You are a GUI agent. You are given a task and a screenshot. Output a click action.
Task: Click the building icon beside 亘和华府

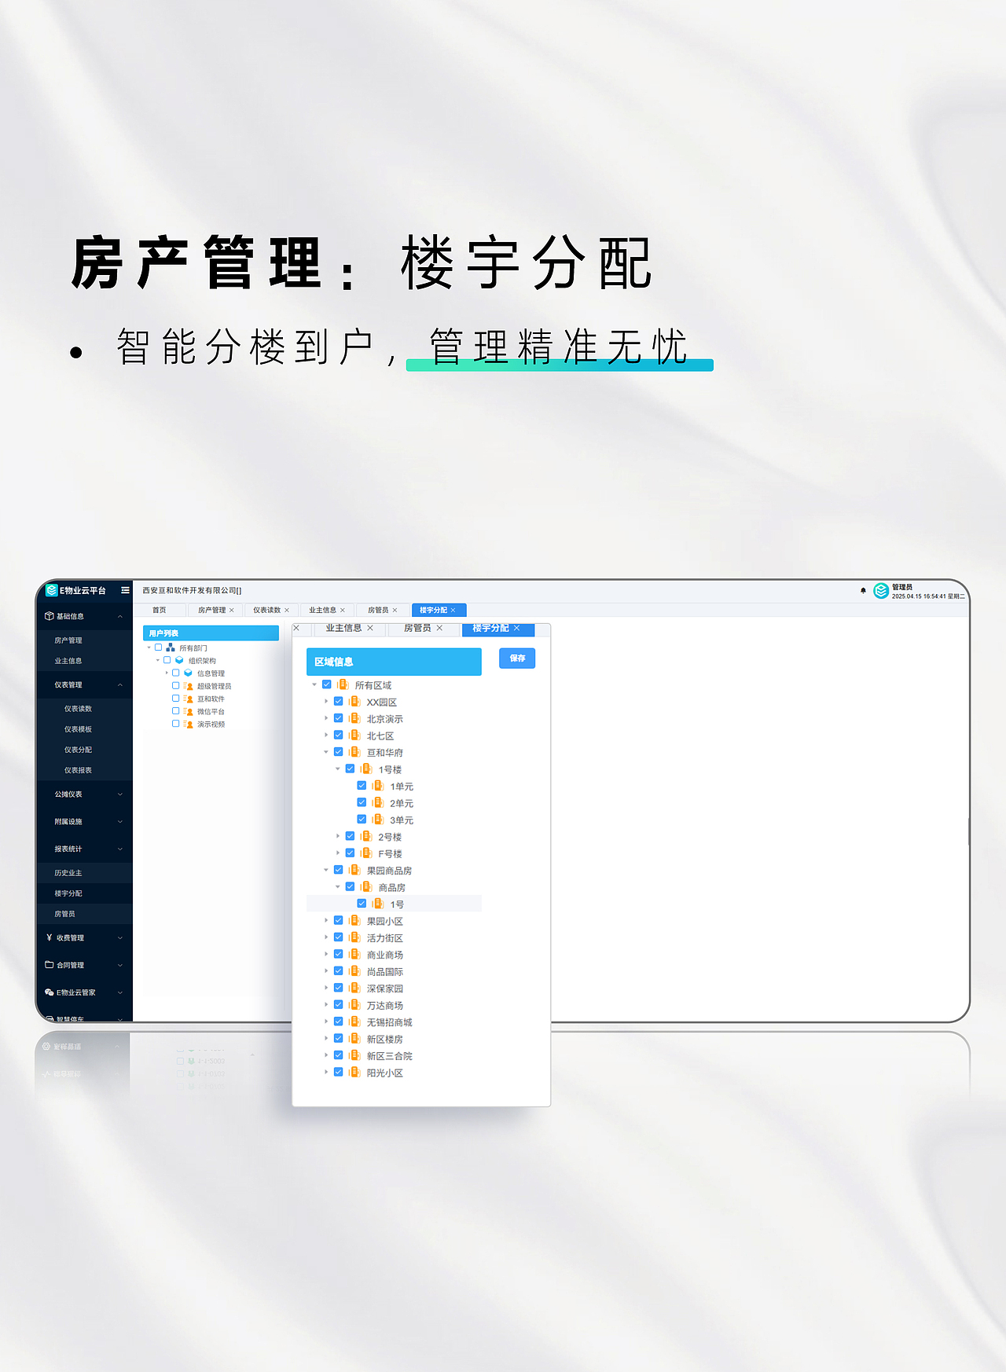(x=354, y=752)
